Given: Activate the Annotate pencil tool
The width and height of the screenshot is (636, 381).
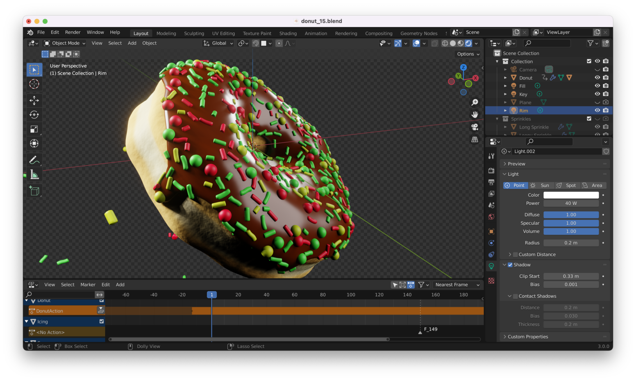Looking at the screenshot, I should pyautogui.click(x=34, y=160).
